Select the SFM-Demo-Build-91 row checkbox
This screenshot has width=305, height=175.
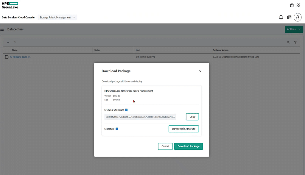7,57
